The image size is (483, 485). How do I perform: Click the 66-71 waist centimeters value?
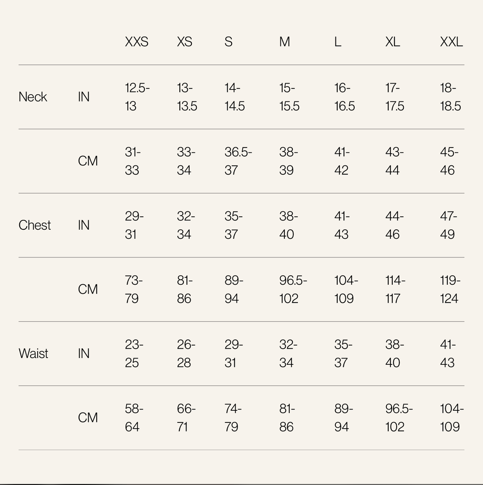[186, 418]
